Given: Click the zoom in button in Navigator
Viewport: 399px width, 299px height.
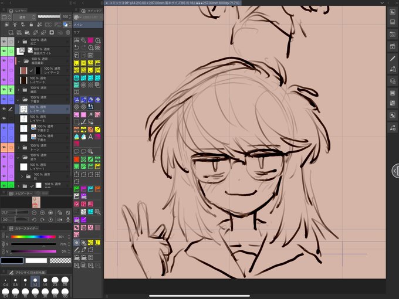Looking at the screenshot, I should [42, 213].
